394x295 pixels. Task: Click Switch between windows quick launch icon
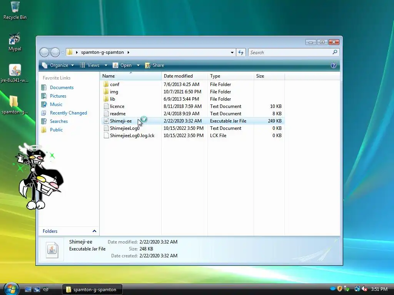pos(37,290)
